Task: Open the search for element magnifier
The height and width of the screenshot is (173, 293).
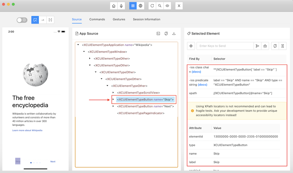Action: point(160,6)
